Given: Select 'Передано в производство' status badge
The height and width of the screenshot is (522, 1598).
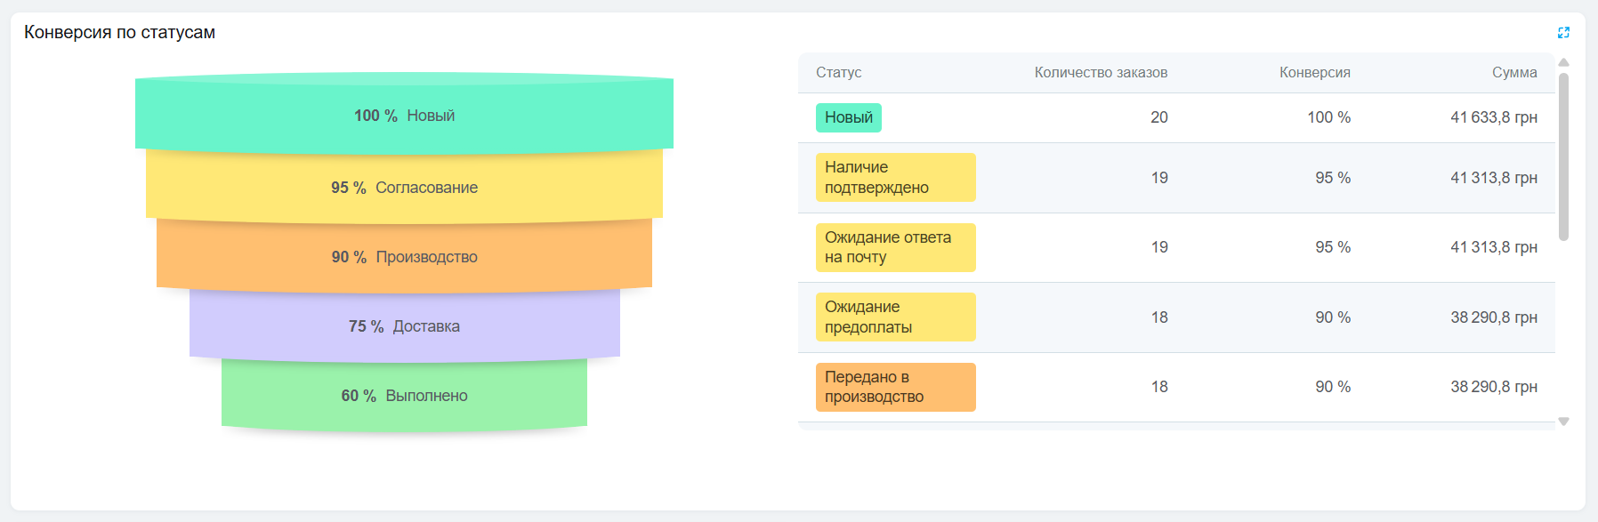Looking at the screenshot, I should pyautogui.click(x=895, y=387).
